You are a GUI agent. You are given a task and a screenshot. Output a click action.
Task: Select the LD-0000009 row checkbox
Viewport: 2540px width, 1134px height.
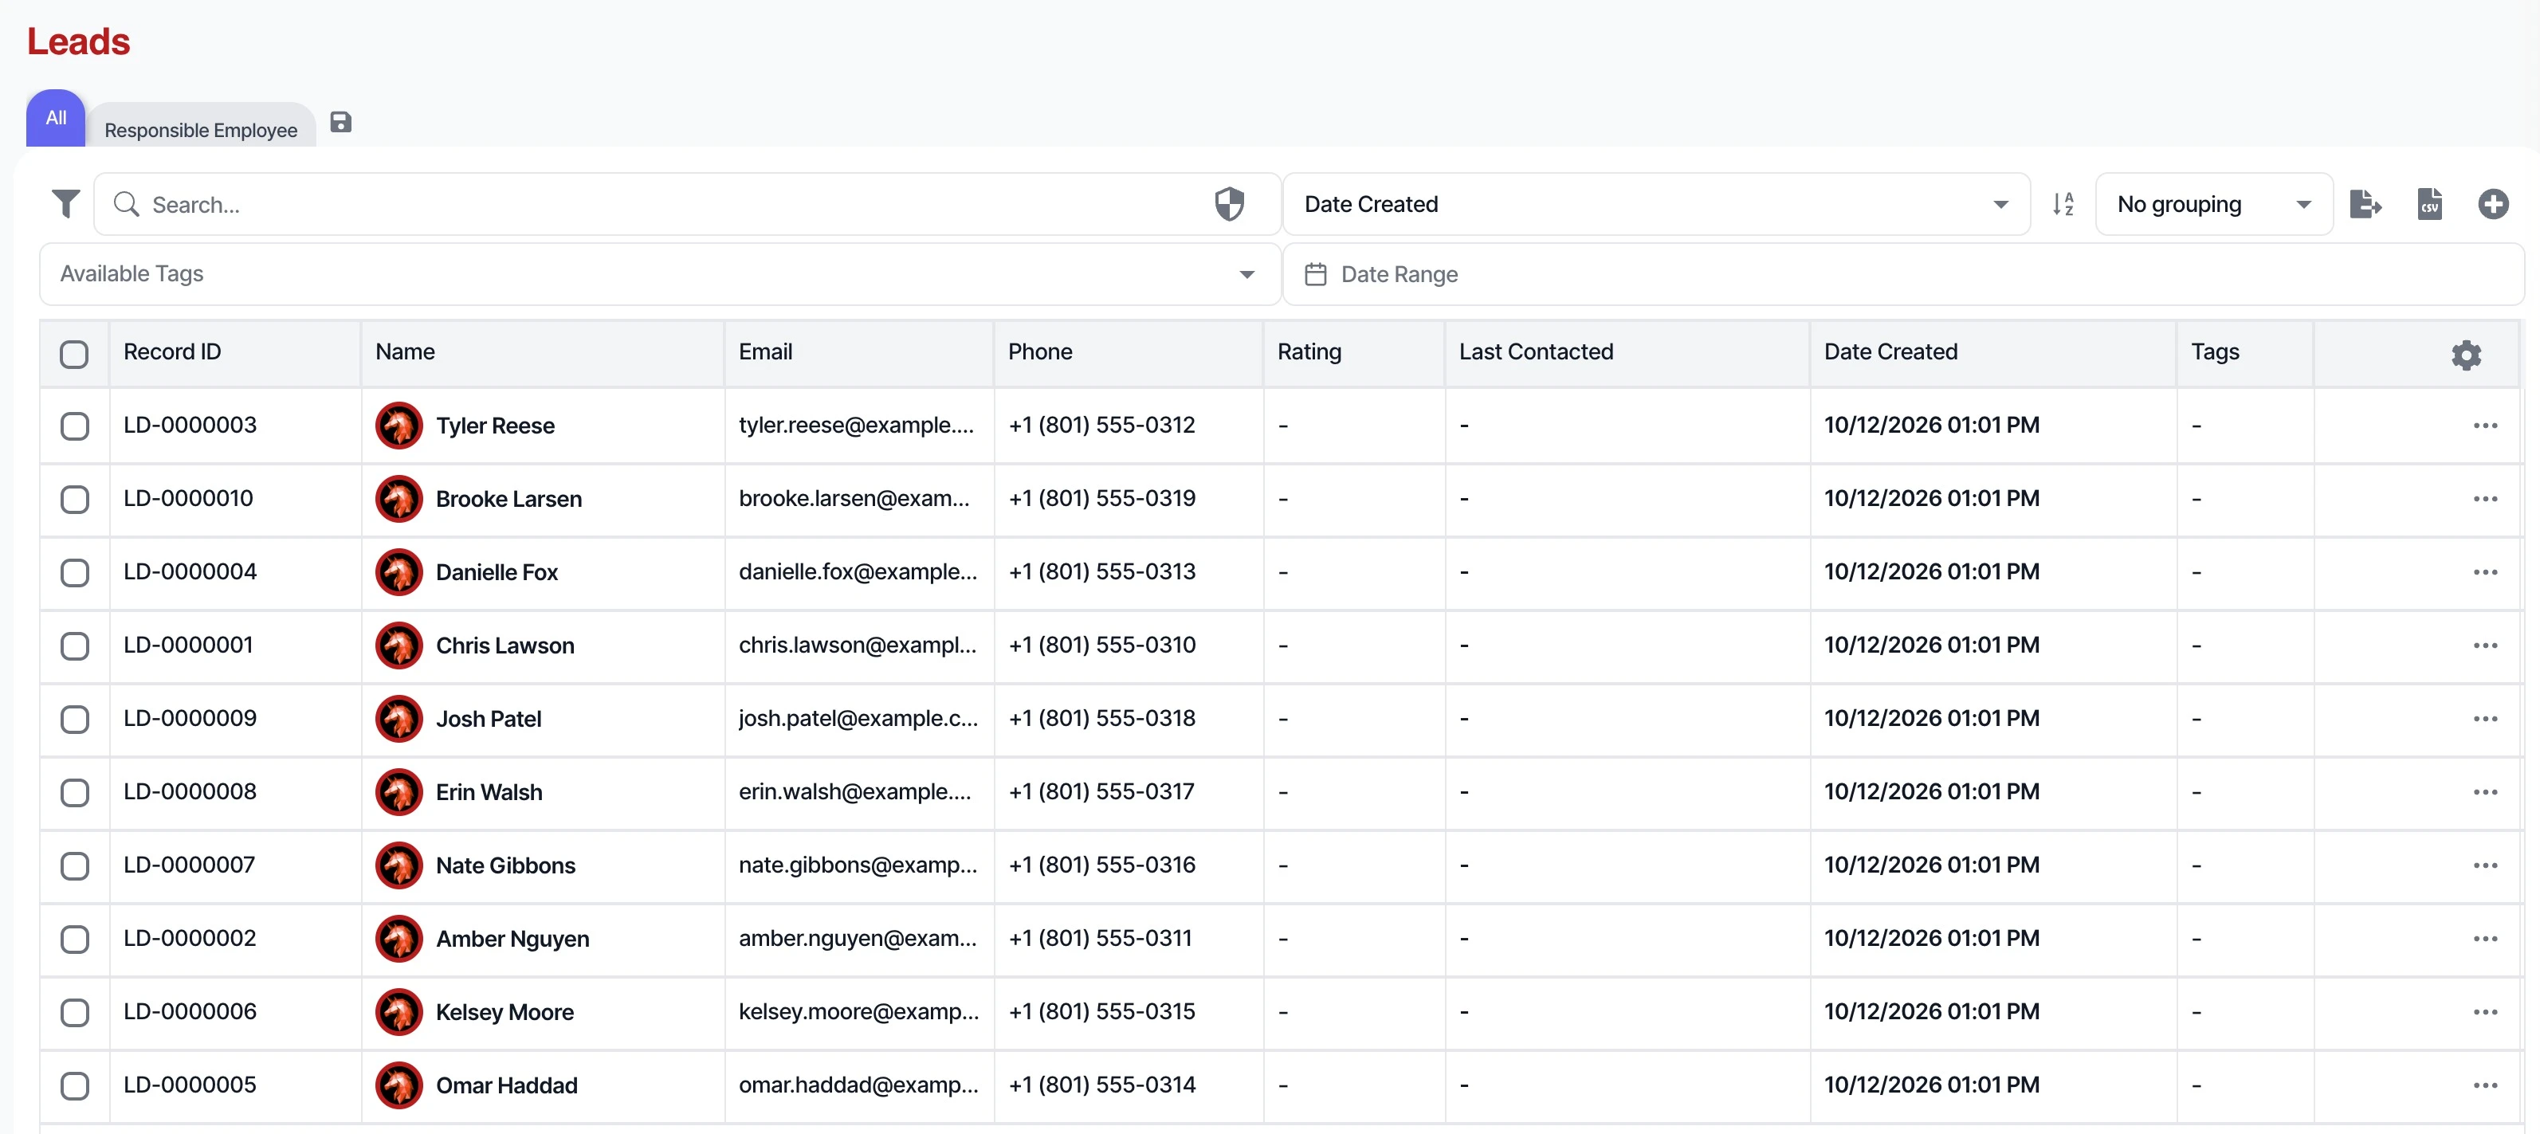click(x=74, y=719)
